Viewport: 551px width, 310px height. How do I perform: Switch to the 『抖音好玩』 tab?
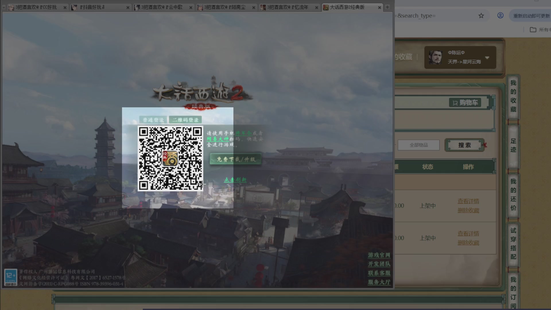click(x=92, y=7)
